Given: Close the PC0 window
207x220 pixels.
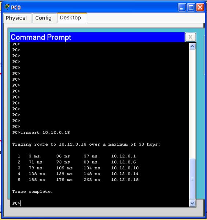Looking at the screenshot, I should point(200,7).
